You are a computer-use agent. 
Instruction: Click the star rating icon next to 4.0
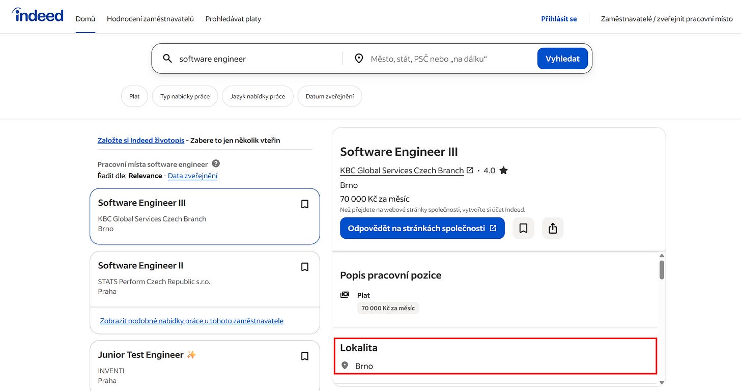503,171
